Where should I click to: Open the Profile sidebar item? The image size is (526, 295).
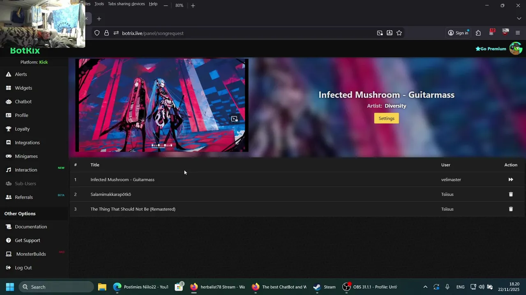[x=21, y=115]
